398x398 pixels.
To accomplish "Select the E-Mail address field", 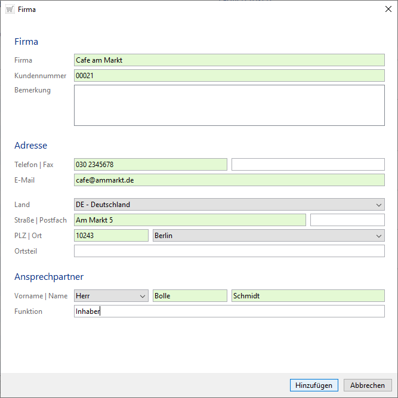I will pyautogui.click(x=229, y=180).
